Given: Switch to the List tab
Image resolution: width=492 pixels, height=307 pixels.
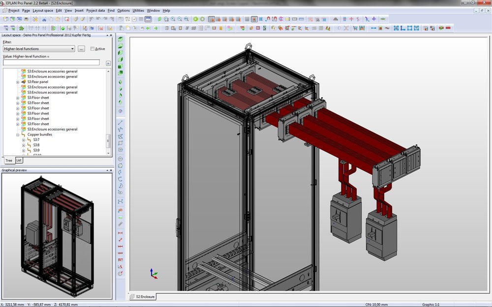Looking at the screenshot, I should pyautogui.click(x=19, y=160).
